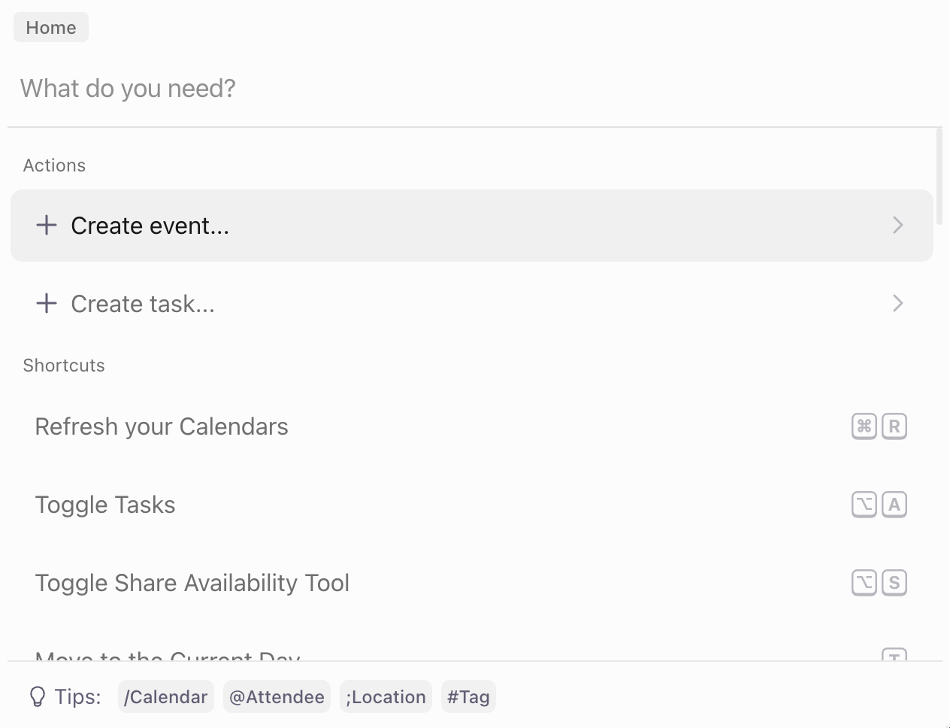Click the vertical scrollbar thumb
The width and height of the screenshot is (950, 728).
coord(939,177)
